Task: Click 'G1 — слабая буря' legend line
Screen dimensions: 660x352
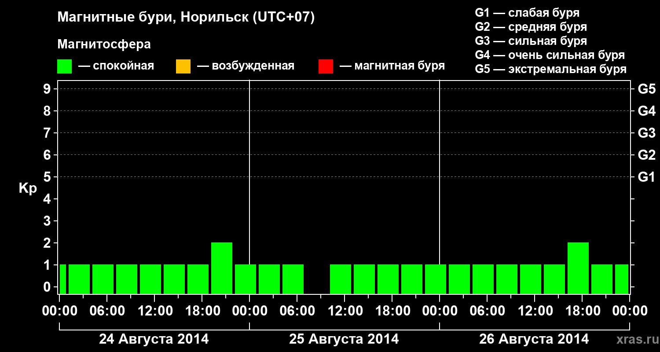Action: [527, 13]
